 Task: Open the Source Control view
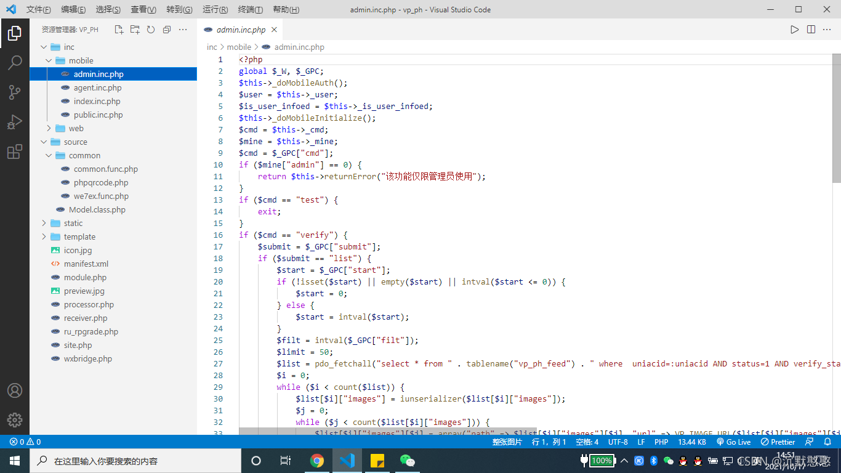pos(15,92)
